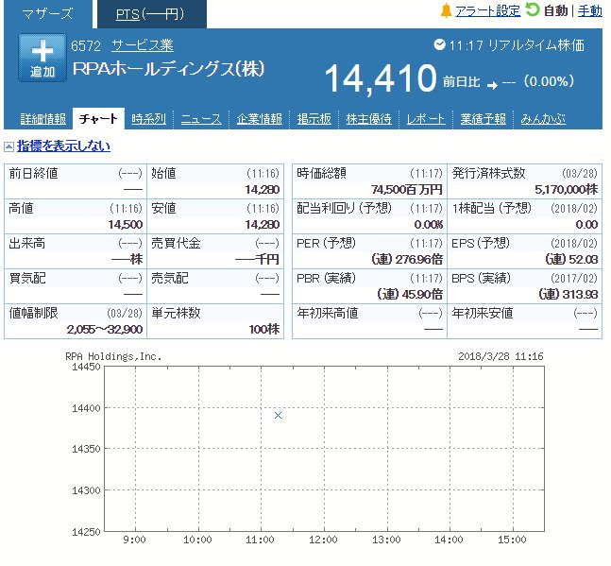611x566 pixels.
Task: Click company name RPAホールディングス(株)
Action: (169, 69)
